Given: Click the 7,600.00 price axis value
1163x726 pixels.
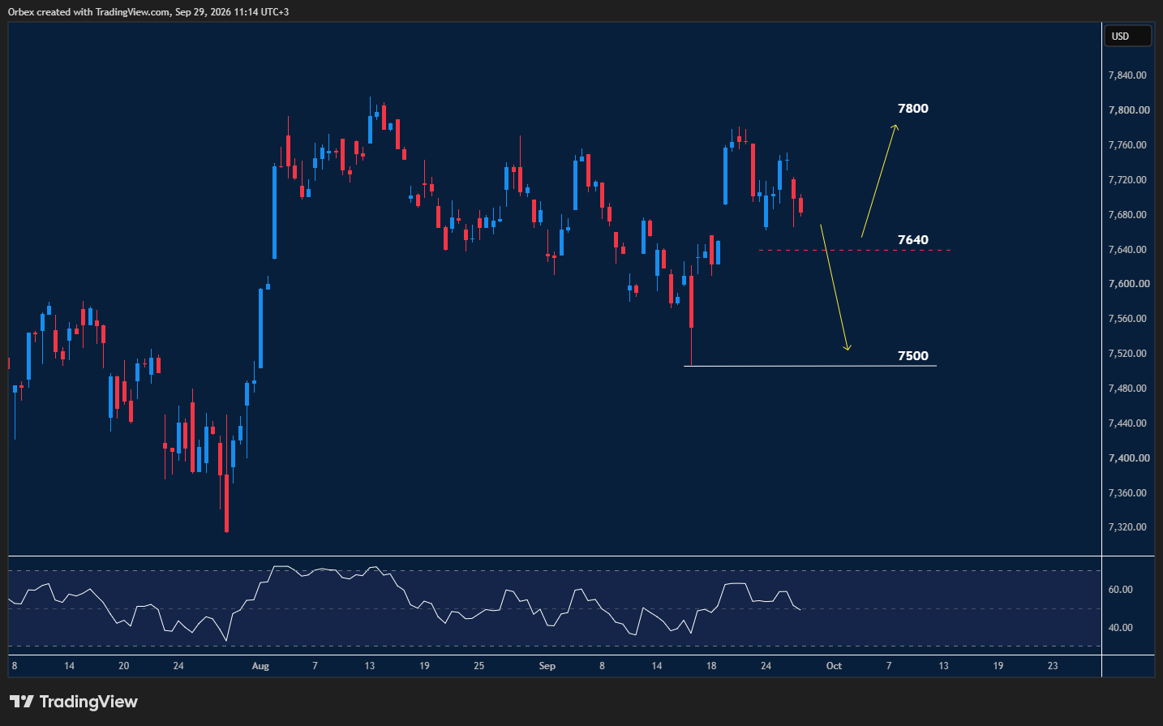Looking at the screenshot, I should (x=1129, y=284).
